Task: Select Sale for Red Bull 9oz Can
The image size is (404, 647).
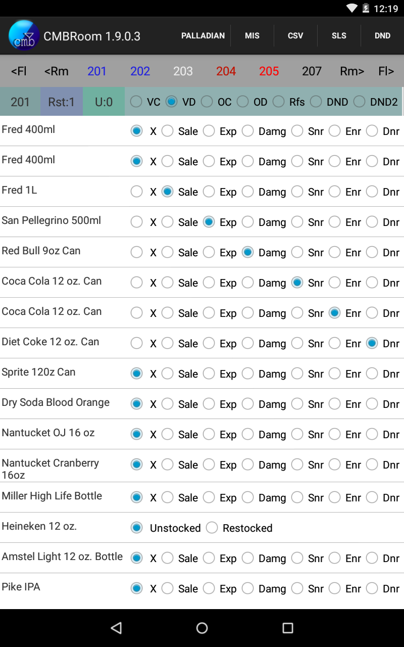Action: tap(168, 252)
